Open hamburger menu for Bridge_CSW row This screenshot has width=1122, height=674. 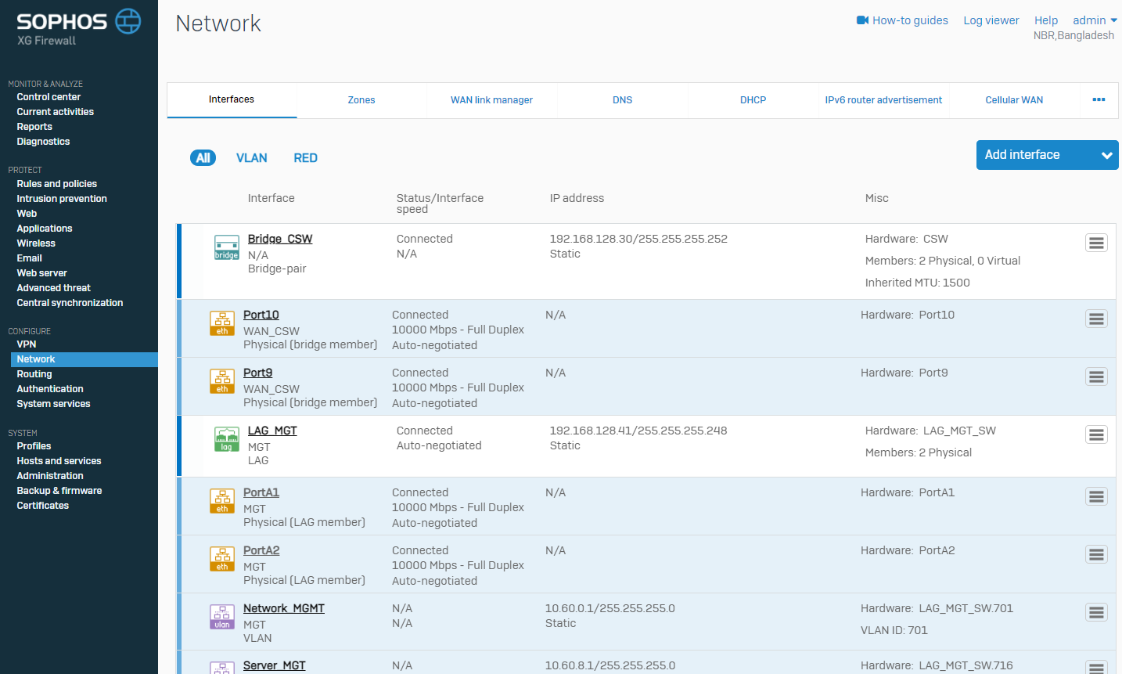[x=1096, y=243]
